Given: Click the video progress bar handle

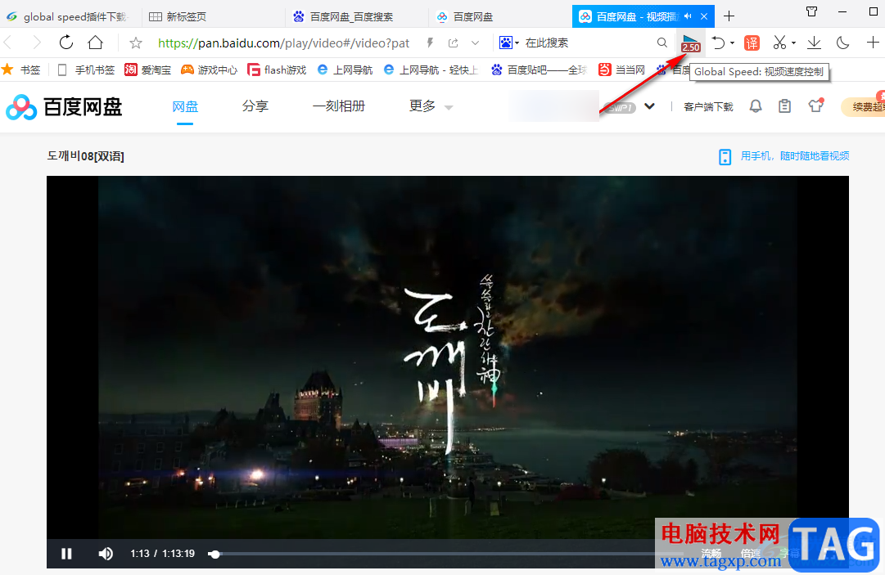Looking at the screenshot, I should [x=214, y=554].
